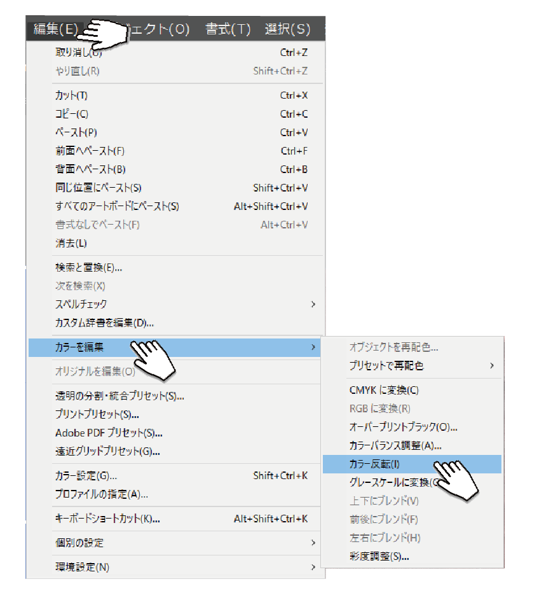Choose カット(T) from the edit menu
Image resolution: width=551 pixels, height=607 pixels.
point(72,95)
